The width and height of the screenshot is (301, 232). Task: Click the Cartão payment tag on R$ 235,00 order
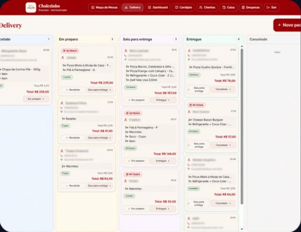coord(67,77)
